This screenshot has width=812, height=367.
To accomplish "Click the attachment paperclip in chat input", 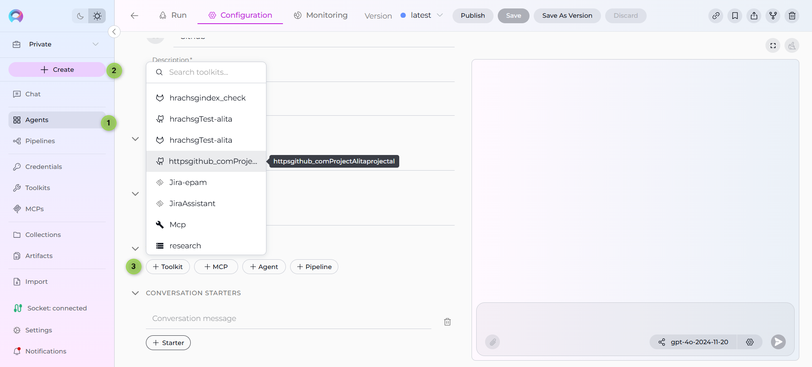I will [492, 342].
